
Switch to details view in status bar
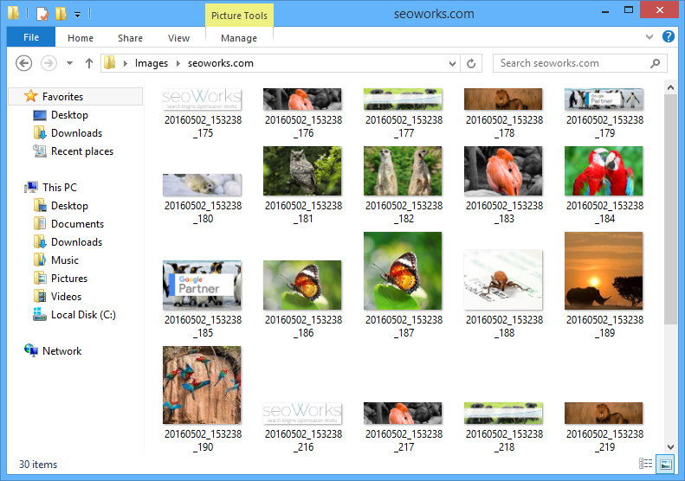pos(645,465)
